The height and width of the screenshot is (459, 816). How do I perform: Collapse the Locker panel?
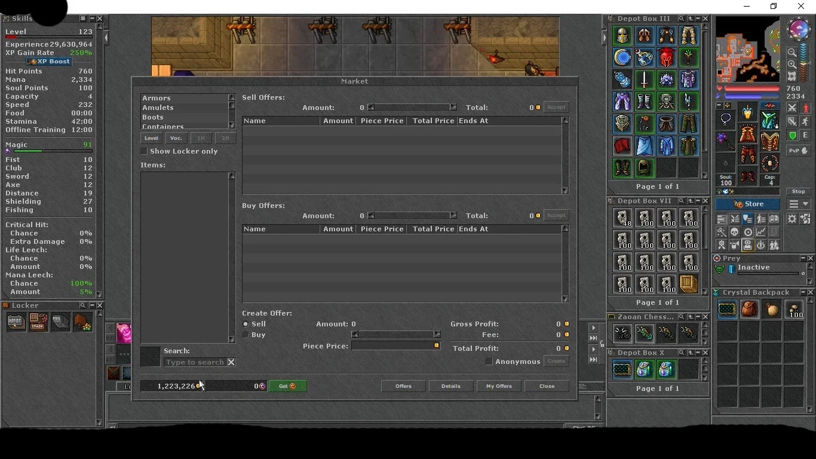pyautogui.click(x=92, y=305)
